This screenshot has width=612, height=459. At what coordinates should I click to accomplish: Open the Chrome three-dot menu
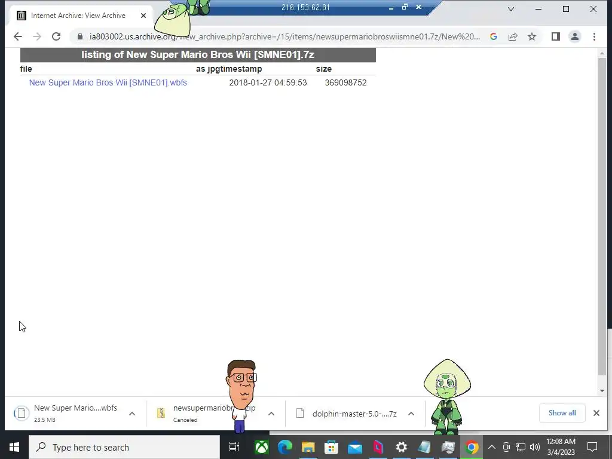click(x=594, y=36)
